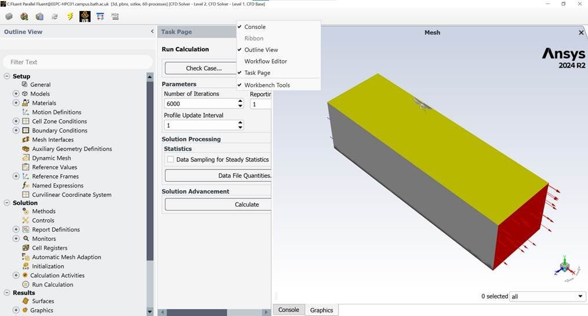The height and width of the screenshot is (316, 588).
Task: Click the Initialization icon under Solution
Action: tap(26, 266)
